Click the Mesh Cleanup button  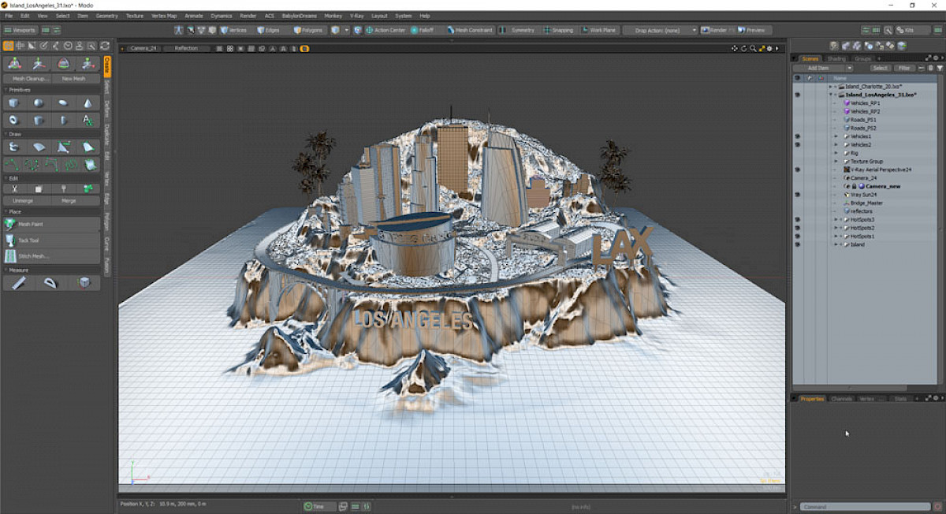pos(28,79)
